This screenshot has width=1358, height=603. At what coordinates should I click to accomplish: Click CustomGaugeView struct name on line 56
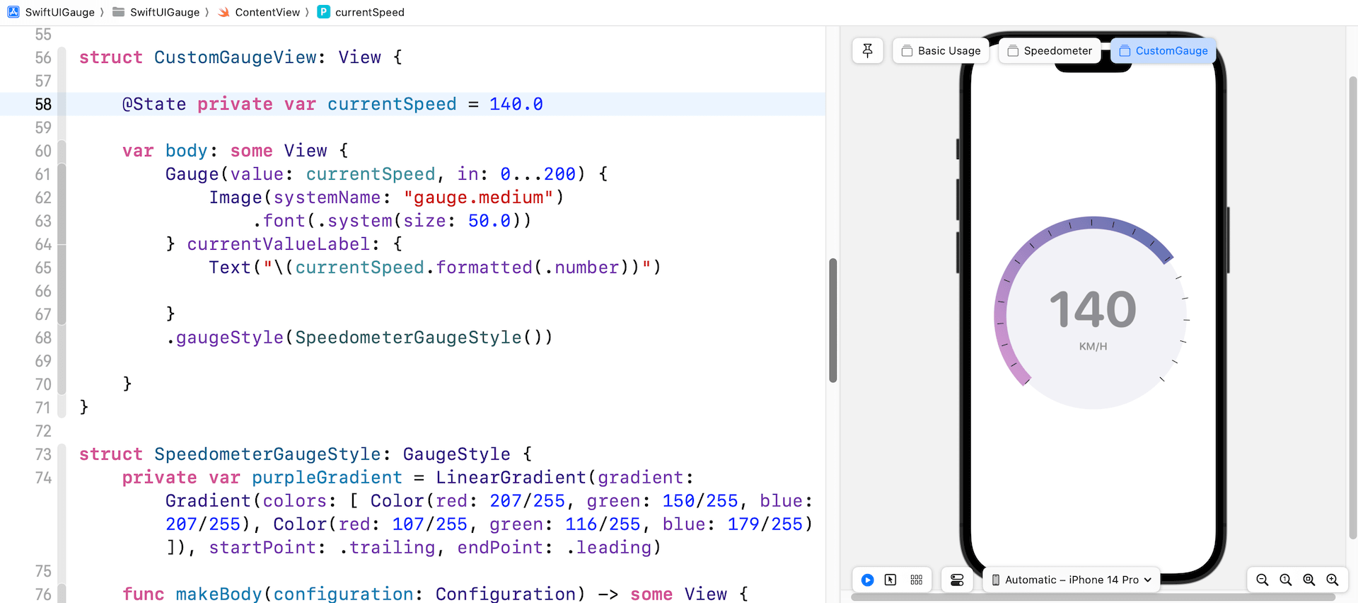236,57
